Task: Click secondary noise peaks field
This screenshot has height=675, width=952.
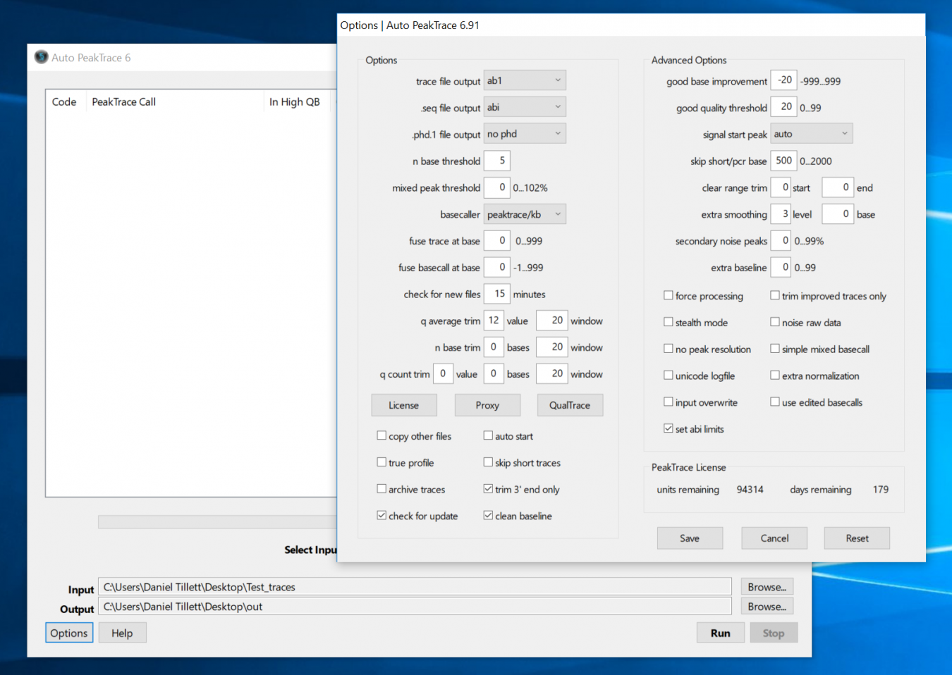Action: [x=781, y=241]
